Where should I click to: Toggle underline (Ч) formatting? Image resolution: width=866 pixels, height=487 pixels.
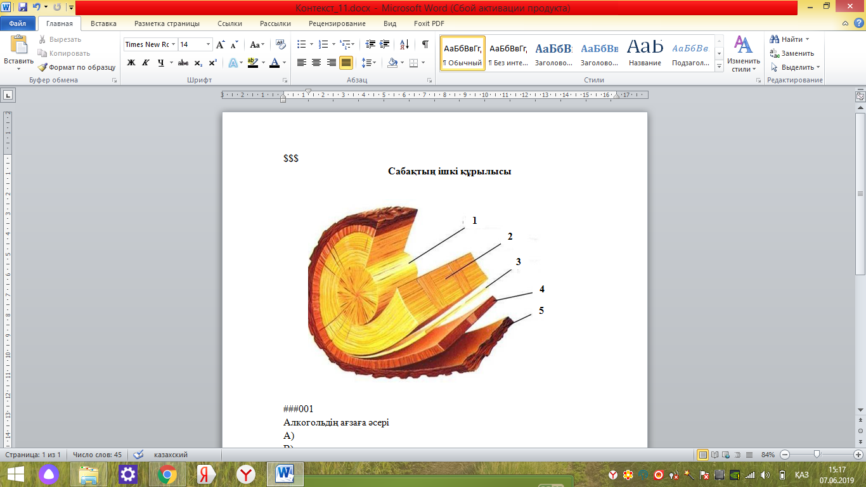[161, 63]
